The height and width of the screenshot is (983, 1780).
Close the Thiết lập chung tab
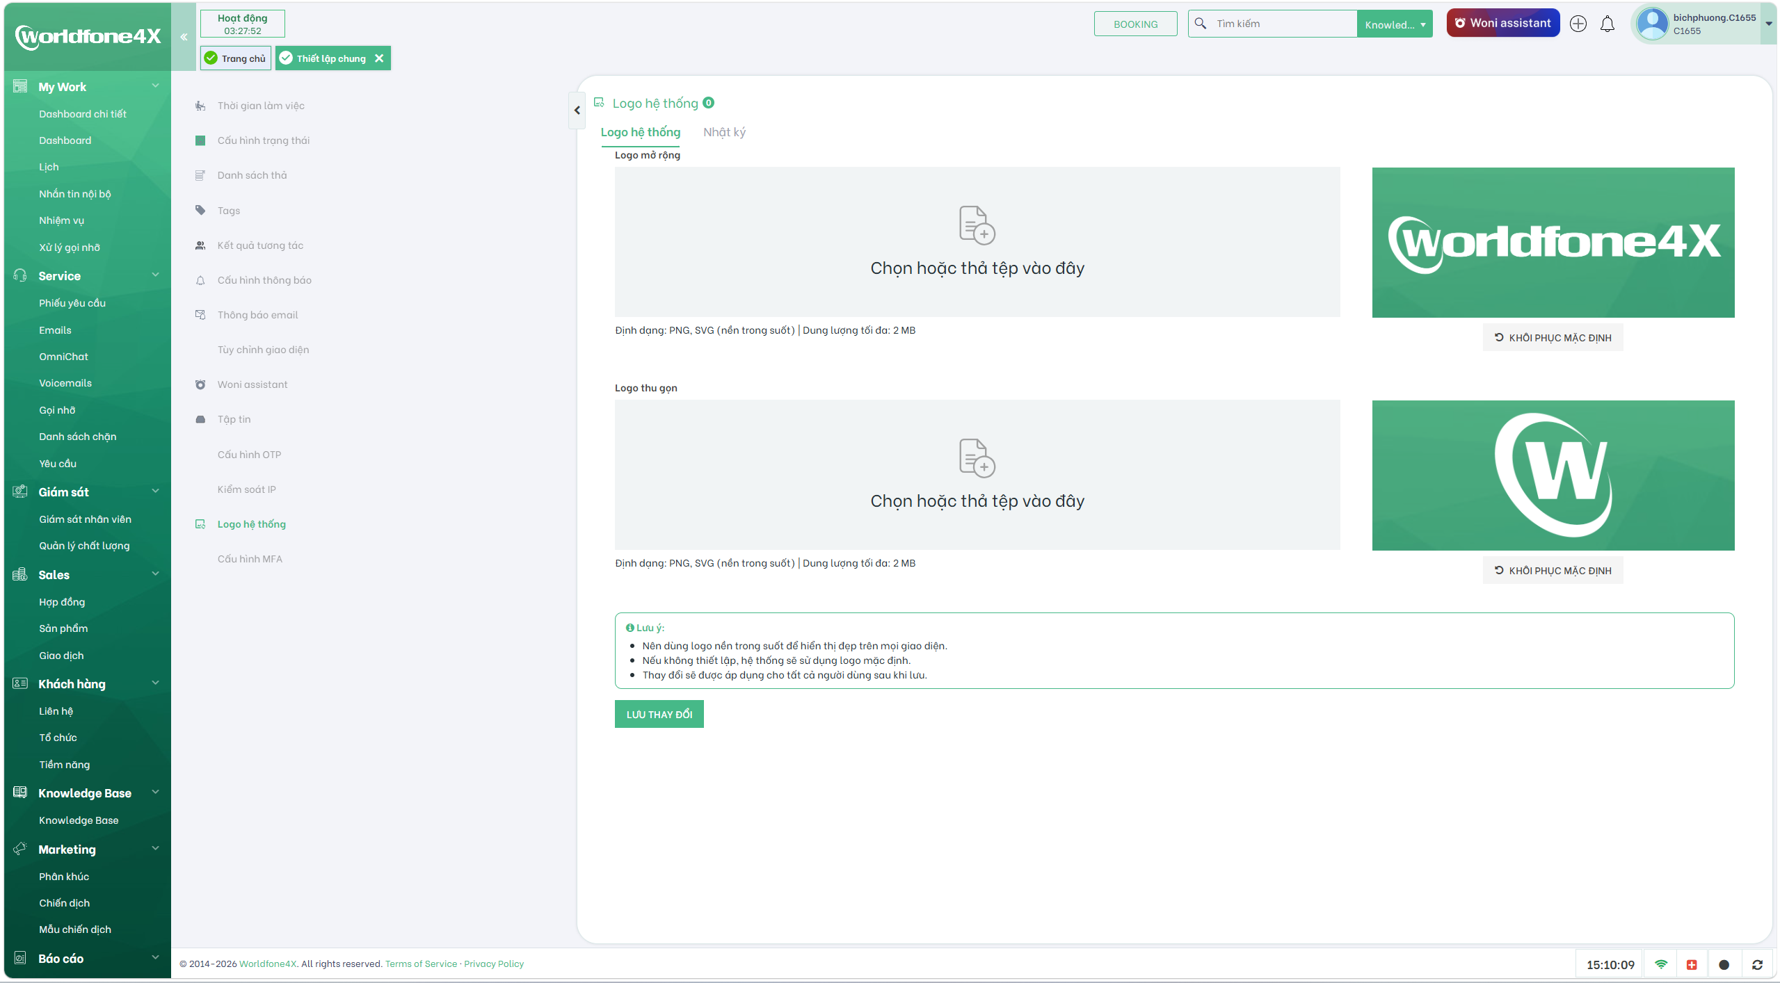[x=379, y=58]
